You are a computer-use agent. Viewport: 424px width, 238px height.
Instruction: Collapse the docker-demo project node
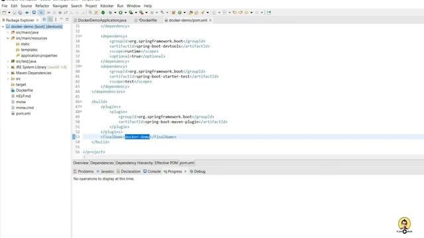[3, 26]
